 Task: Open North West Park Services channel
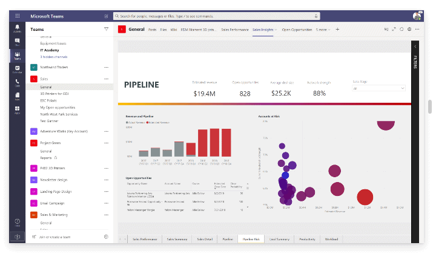pos(59,114)
